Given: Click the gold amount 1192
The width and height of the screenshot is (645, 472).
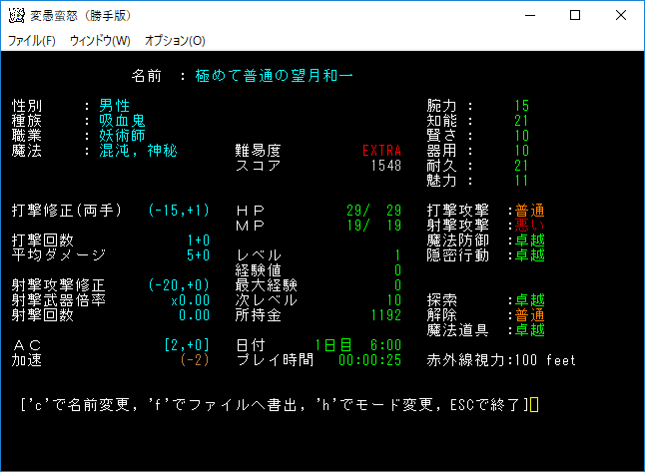Looking at the screenshot, I should (384, 315).
